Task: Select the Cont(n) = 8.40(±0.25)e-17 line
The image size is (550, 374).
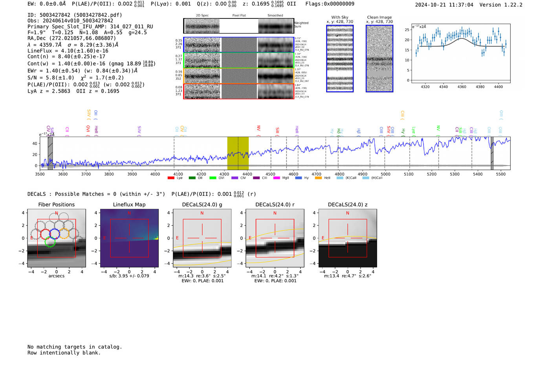Action: tap(66, 57)
